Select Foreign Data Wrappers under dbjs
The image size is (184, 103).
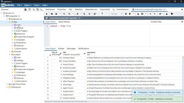point(25,37)
